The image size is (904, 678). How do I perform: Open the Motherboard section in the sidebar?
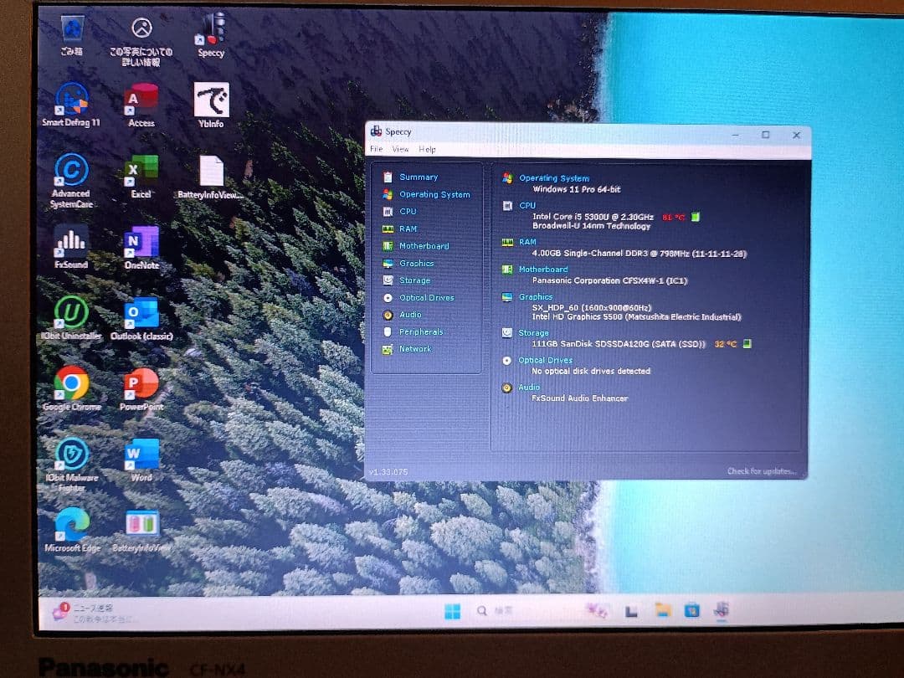point(424,246)
